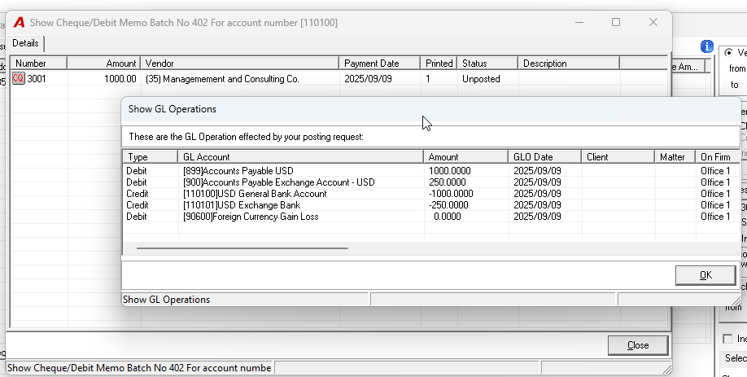Select the '[110101]USD Exchange Bank' row
747x377 pixels.
[431, 205]
